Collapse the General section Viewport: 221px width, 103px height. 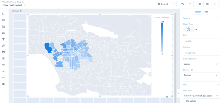218,18
